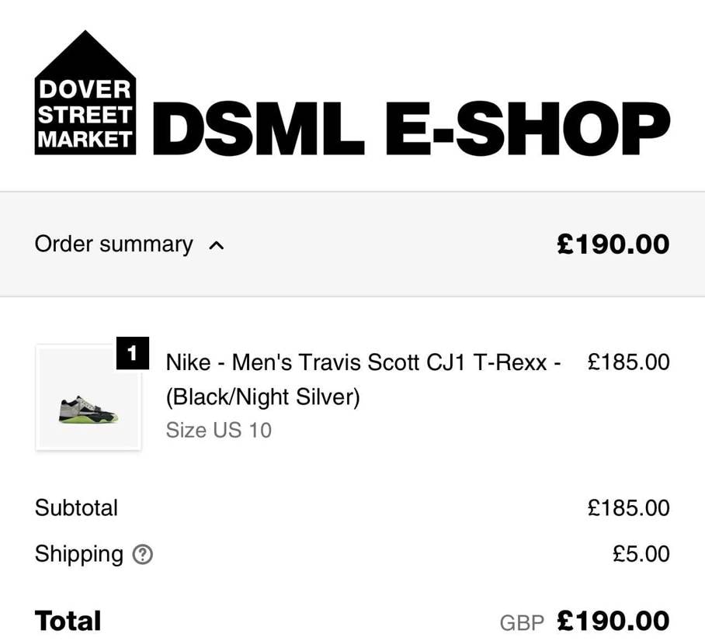Click the upward chevron beside Order summary

click(x=216, y=245)
